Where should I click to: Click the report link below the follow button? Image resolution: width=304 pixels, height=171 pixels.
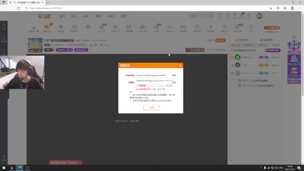tap(221, 50)
